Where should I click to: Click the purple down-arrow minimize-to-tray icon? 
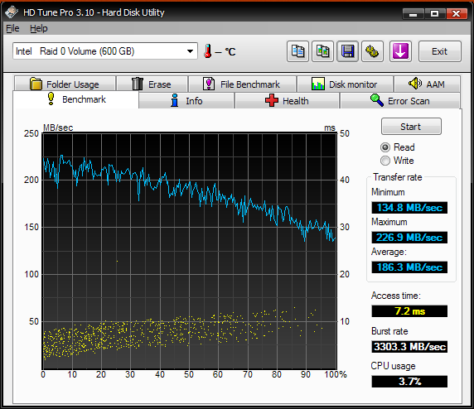(400, 51)
